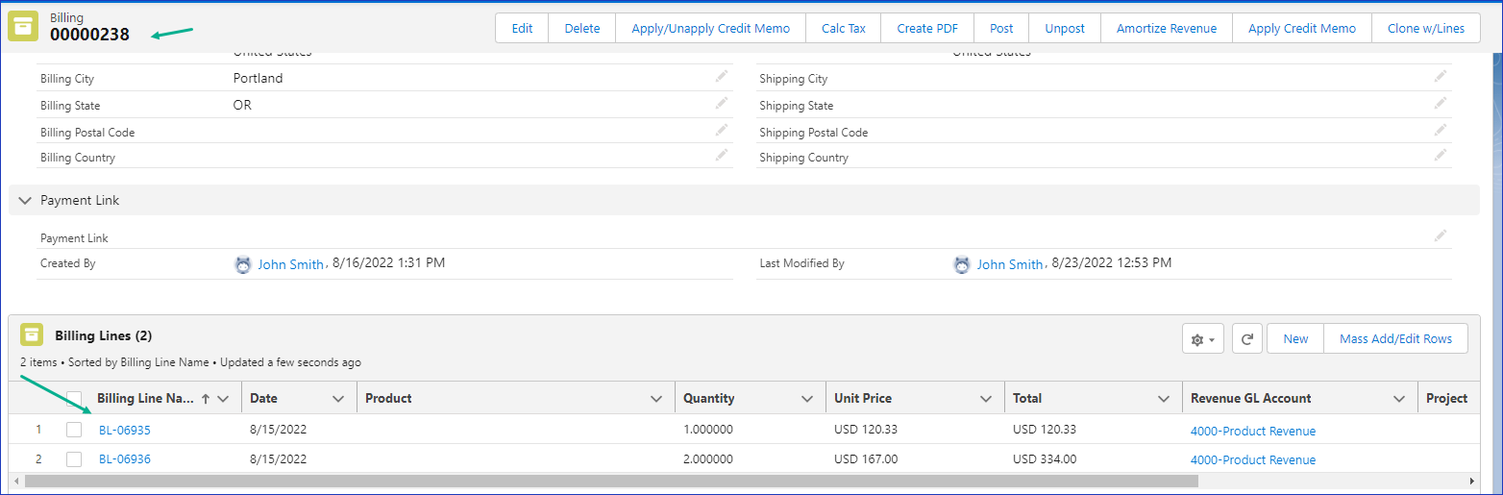
Task: Open the Billing Lines gear settings menu
Action: pyautogui.click(x=1203, y=338)
